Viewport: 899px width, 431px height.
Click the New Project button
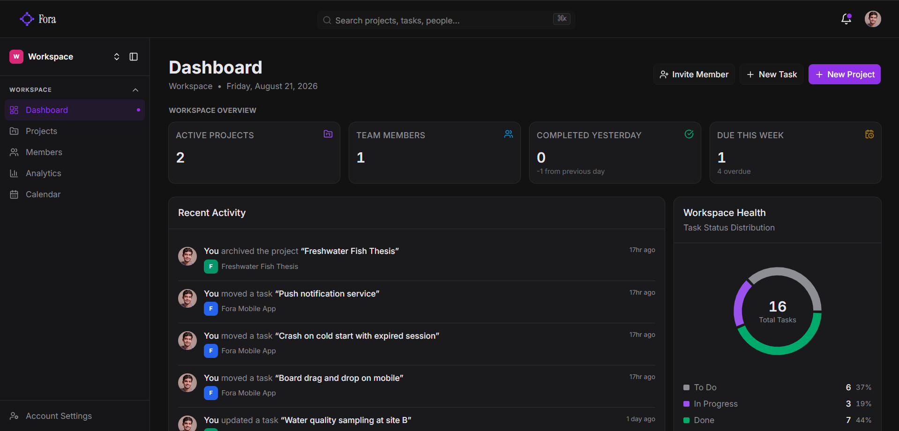coord(845,74)
